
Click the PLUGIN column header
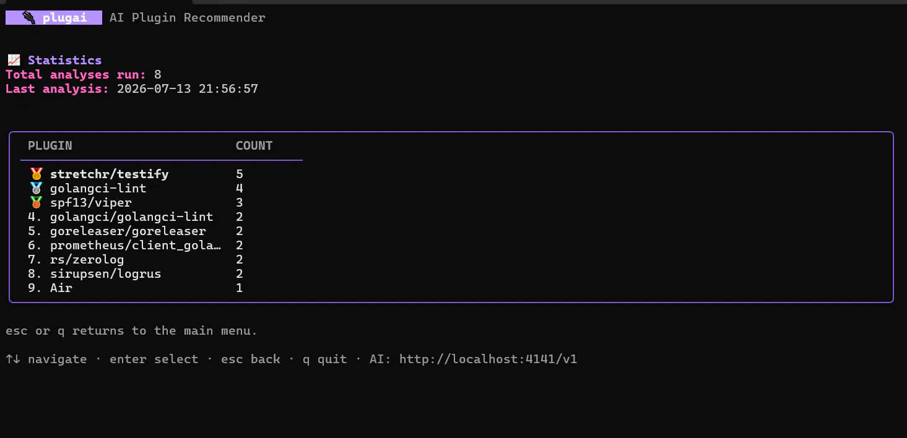click(x=50, y=145)
